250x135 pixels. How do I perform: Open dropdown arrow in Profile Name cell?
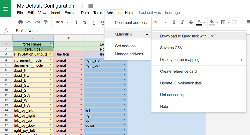(51, 43)
